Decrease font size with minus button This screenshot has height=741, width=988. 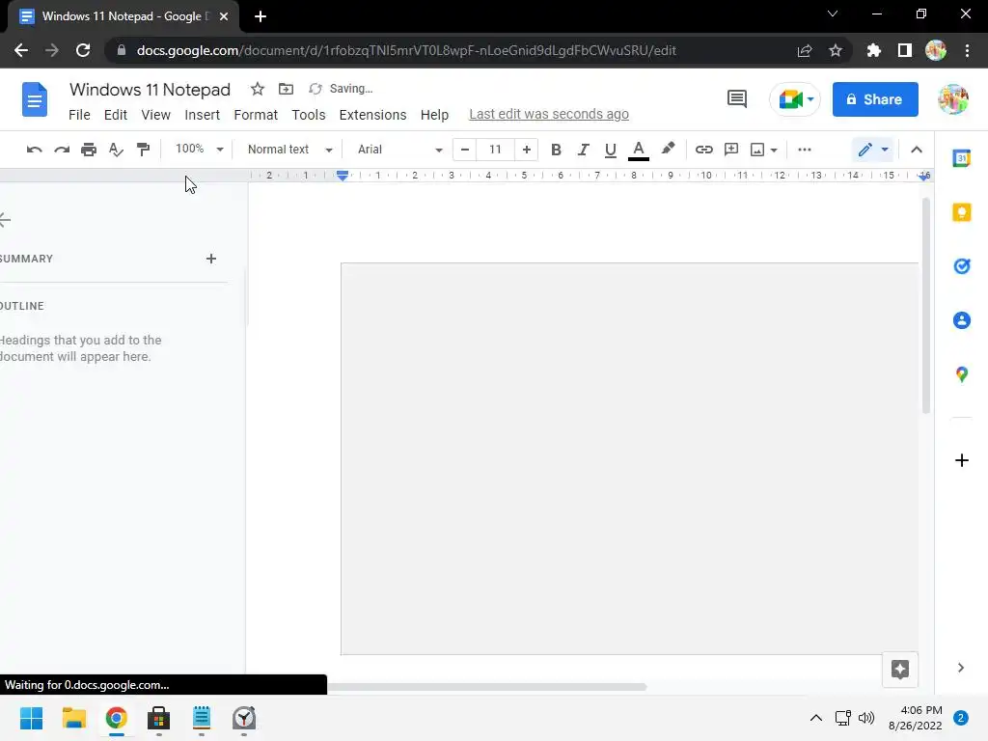[465, 150]
